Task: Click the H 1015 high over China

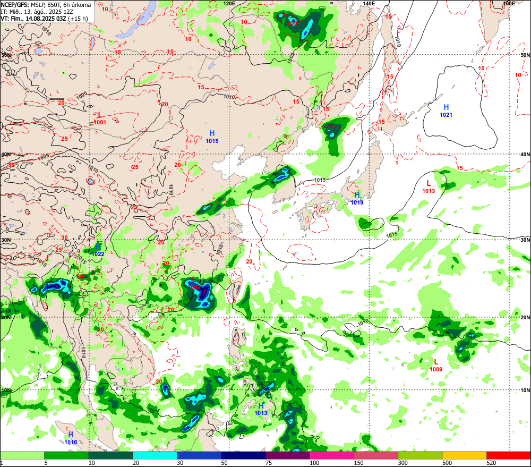Action: [212, 137]
